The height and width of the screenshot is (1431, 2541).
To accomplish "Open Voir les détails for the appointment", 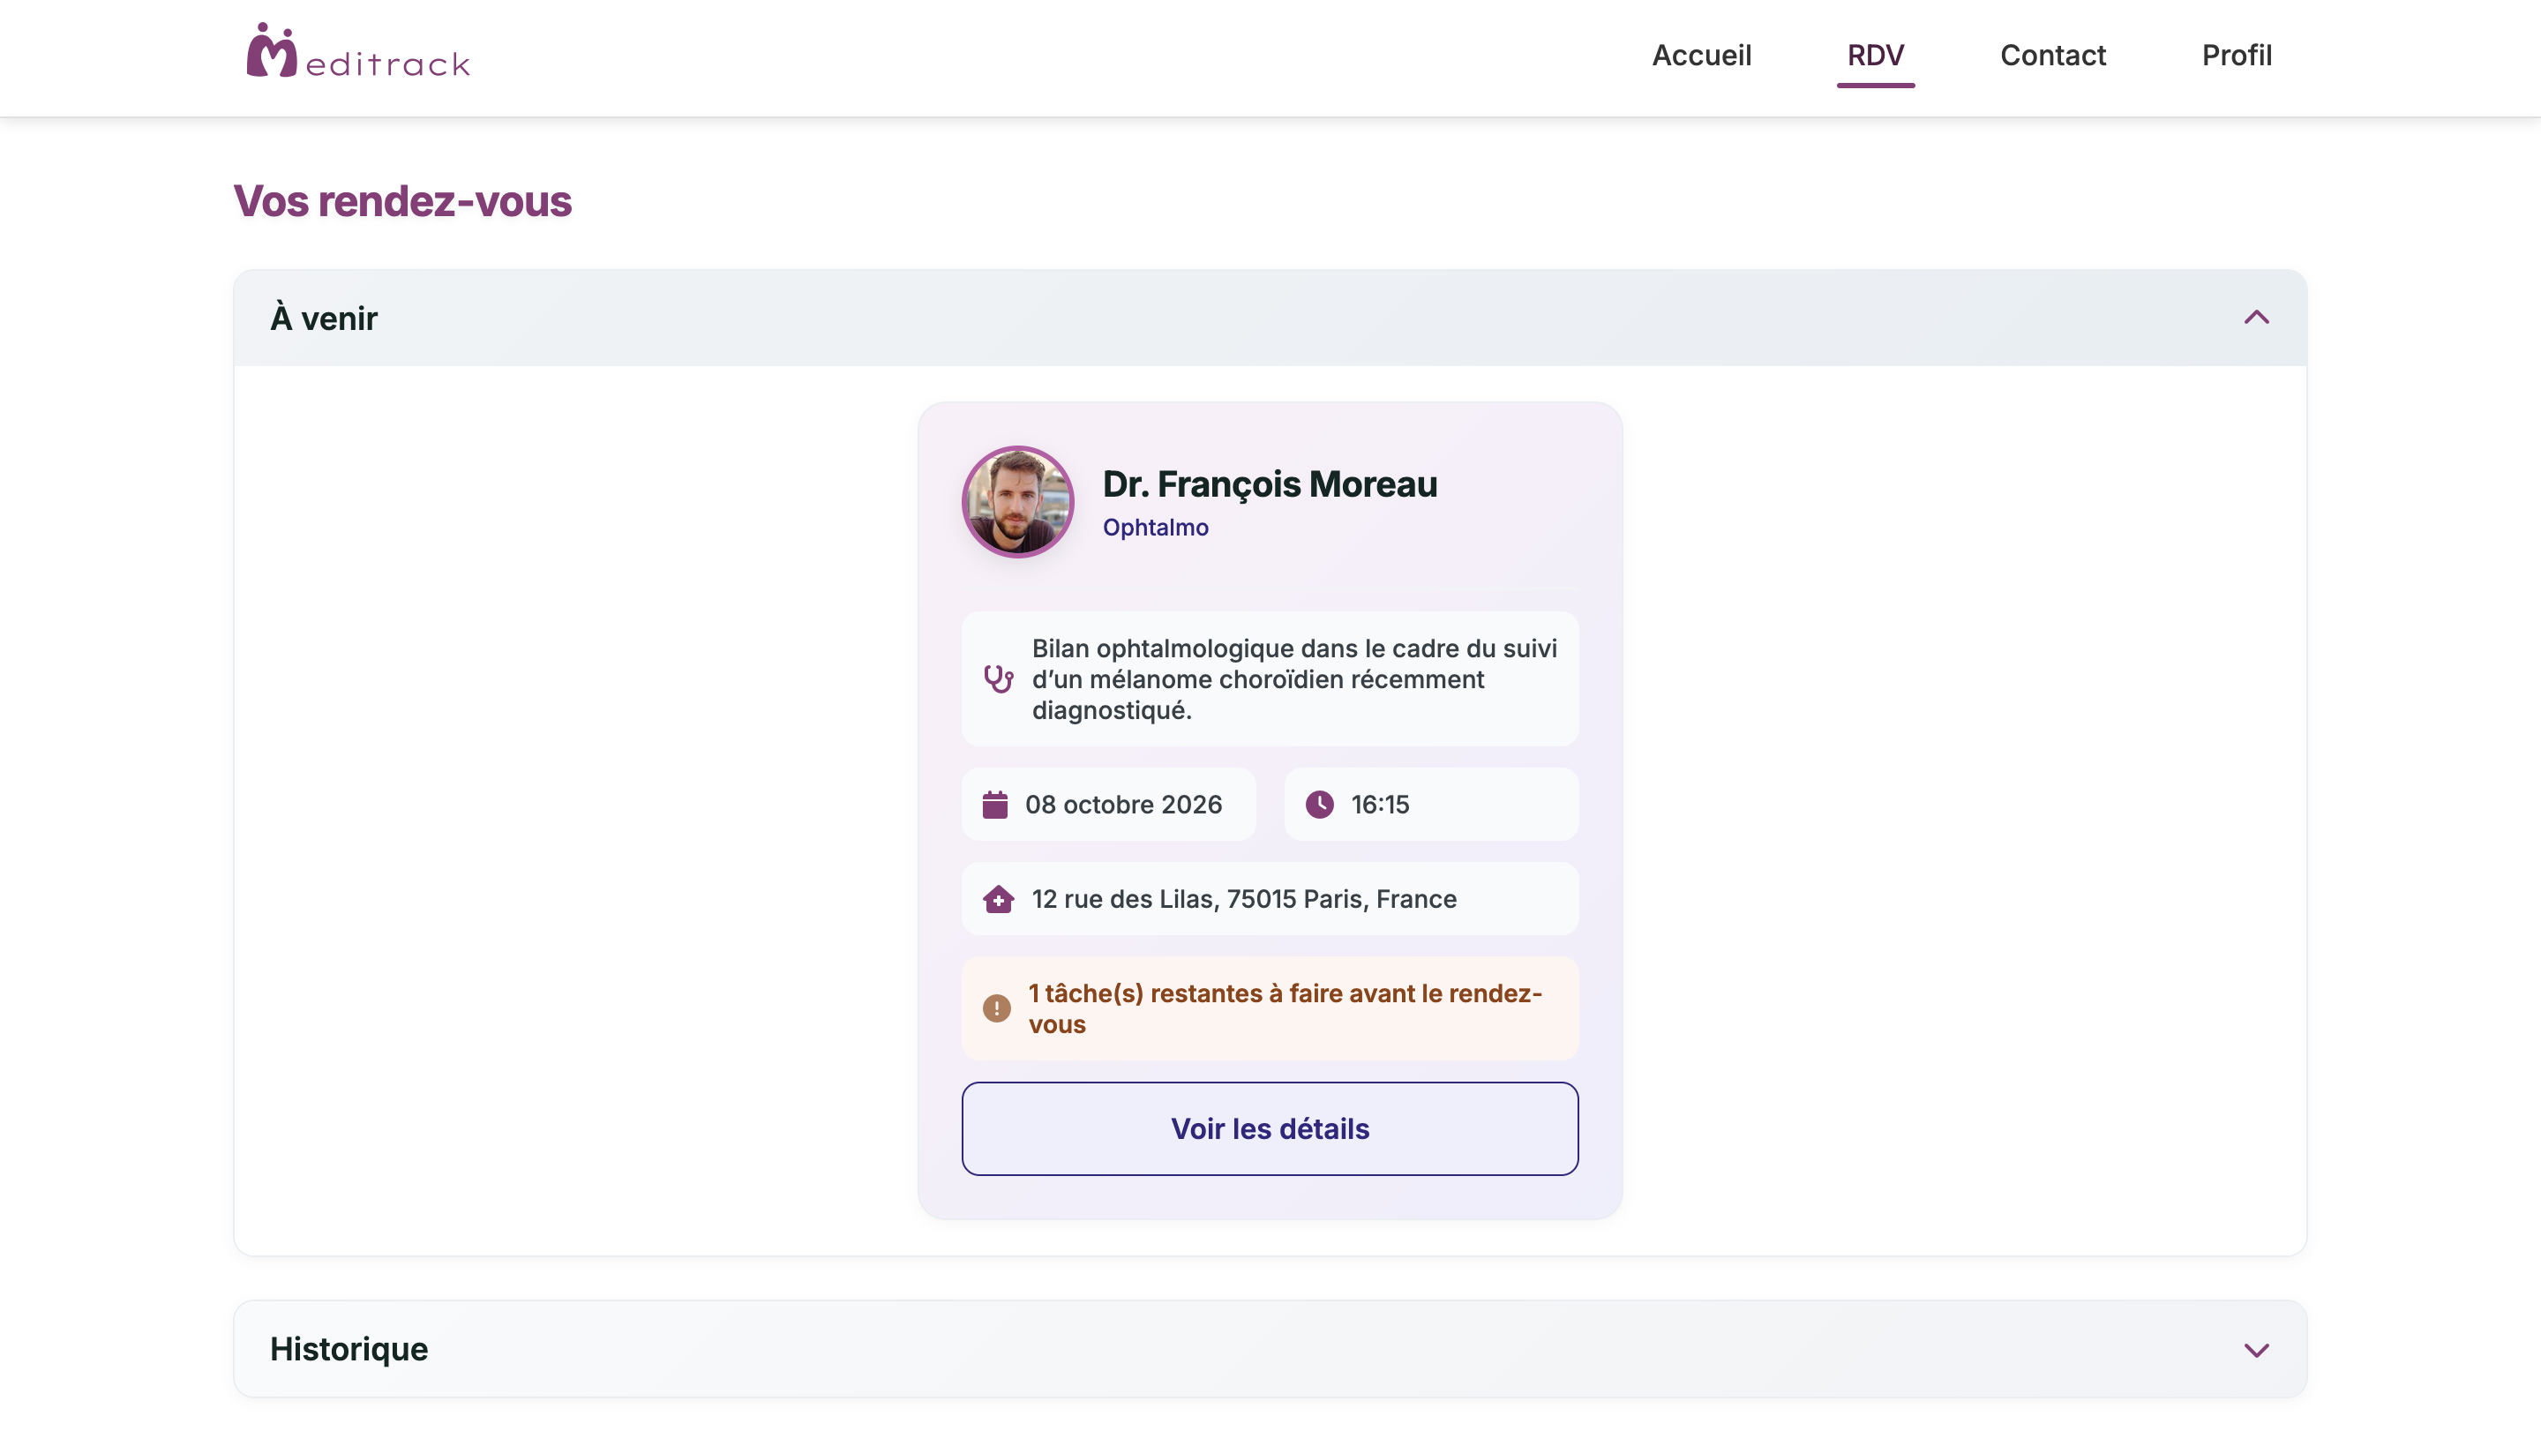I will tap(1270, 1128).
